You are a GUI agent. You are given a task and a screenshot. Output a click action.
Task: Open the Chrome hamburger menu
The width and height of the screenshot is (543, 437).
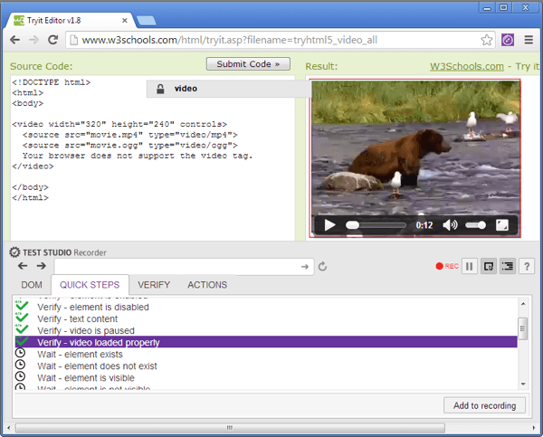529,40
